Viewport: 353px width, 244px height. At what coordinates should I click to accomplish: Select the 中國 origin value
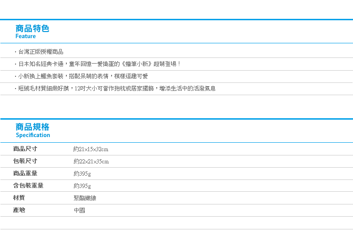80,210
